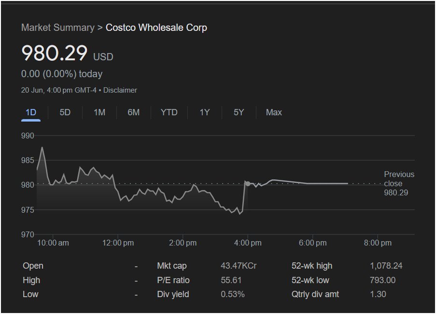The height and width of the screenshot is (314, 436).
Task: Select the 5Y range tab
Action: tap(239, 112)
